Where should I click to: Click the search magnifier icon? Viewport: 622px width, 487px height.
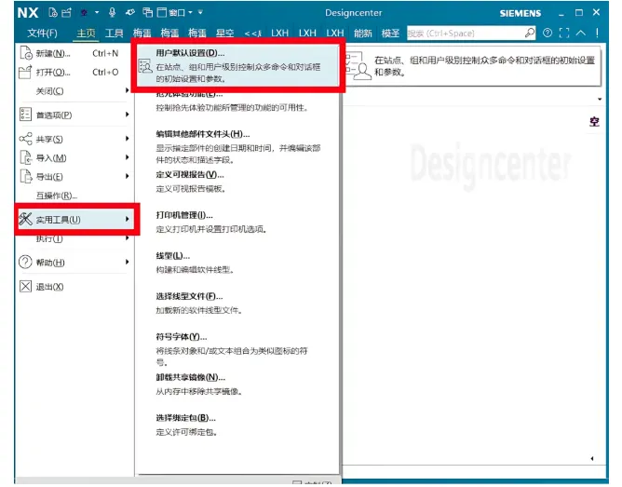coord(530,33)
